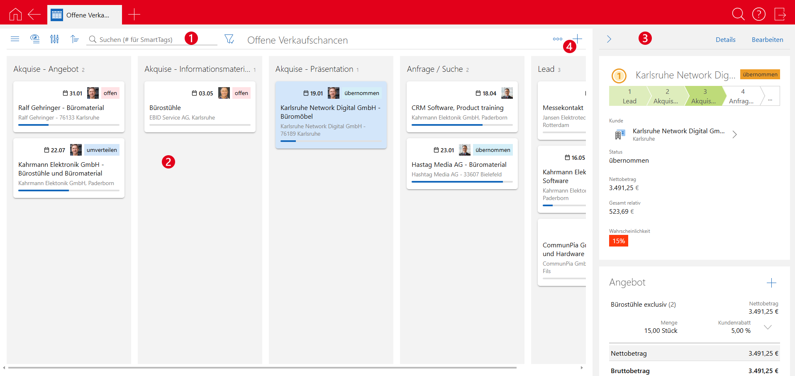Image resolution: width=795 pixels, height=376 pixels.
Task: Open customer Karlsruhe Network Digital chevron
Action: click(x=734, y=134)
